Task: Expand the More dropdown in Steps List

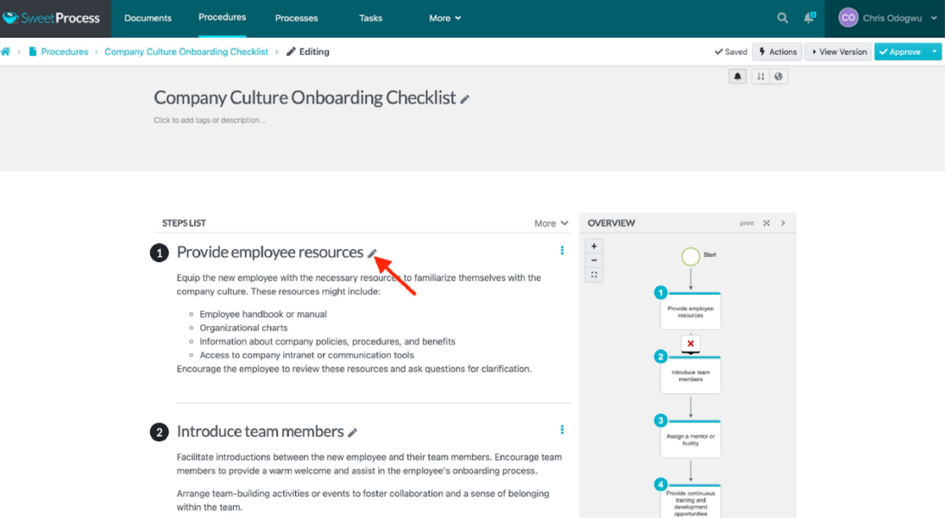Action: point(549,223)
